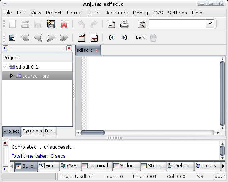
Task: Open the Format menu
Action: [75, 13]
